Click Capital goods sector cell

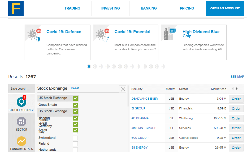[x=188, y=138]
